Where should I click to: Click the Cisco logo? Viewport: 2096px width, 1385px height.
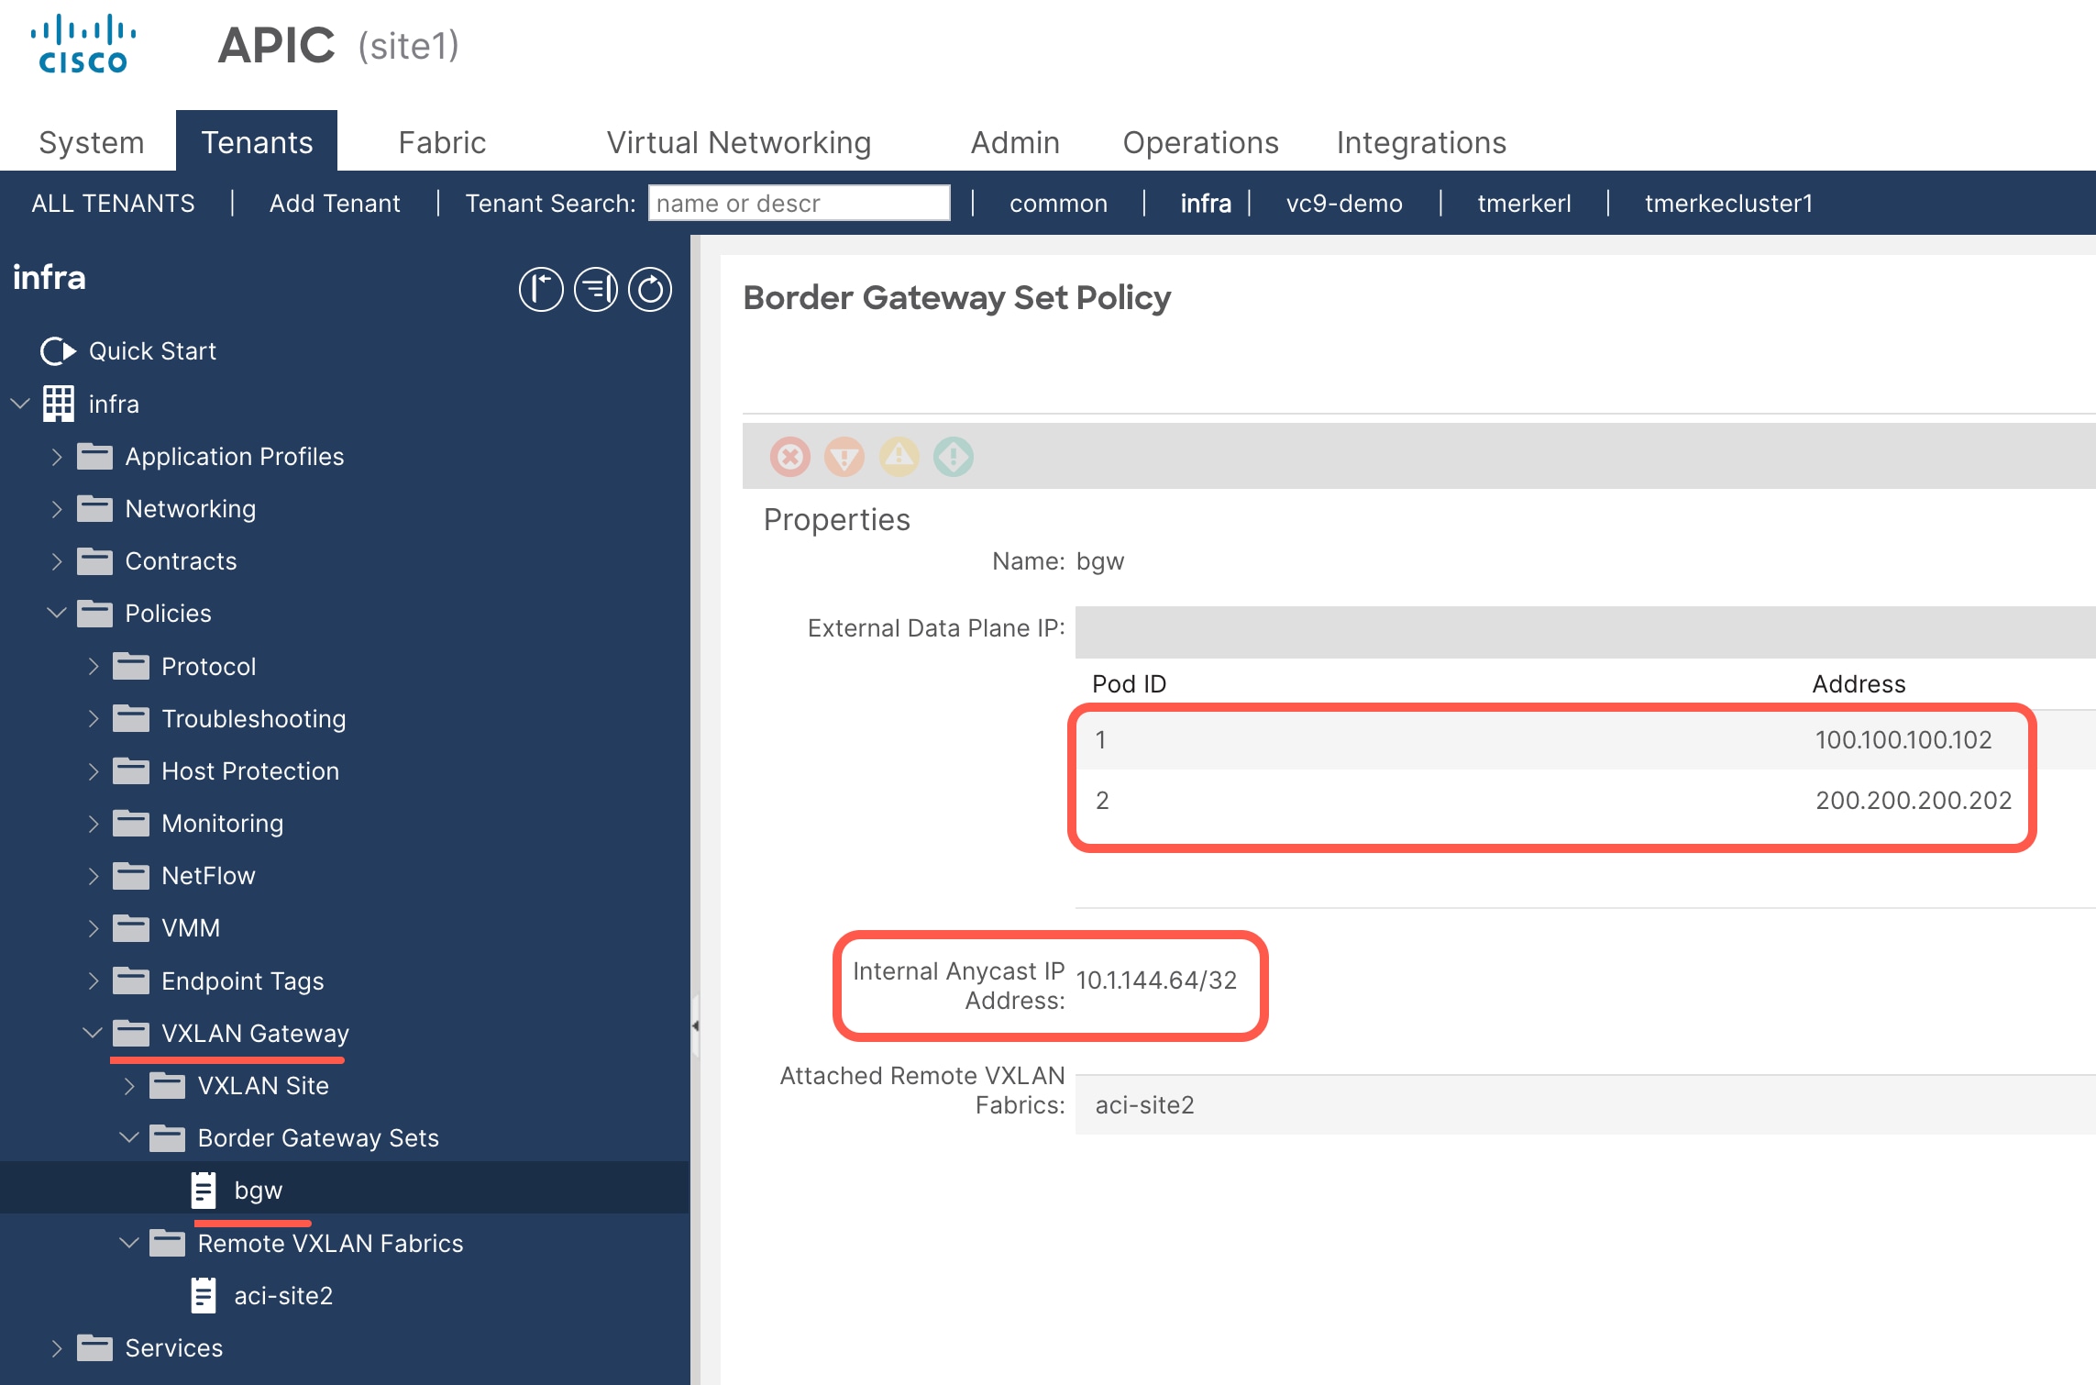pos(83,44)
